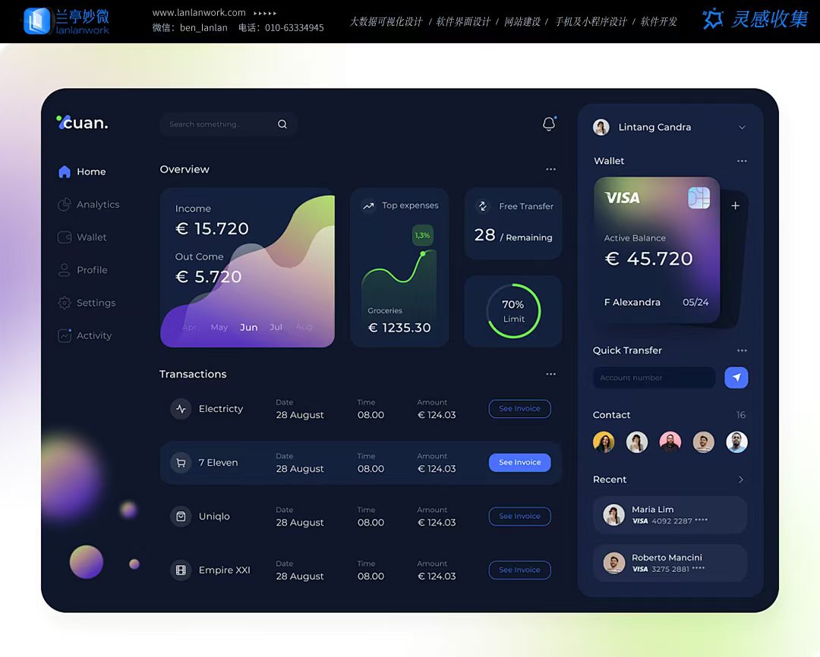This screenshot has width=820, height=657.
Task: Click the notification bell icon
Action: pyautogui.click(x=549, y=124)
